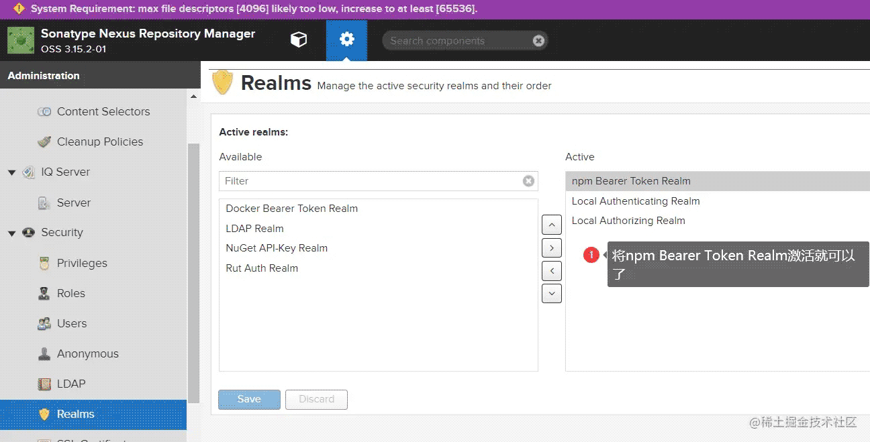Click the IQ Server folder icon
Image resolution: width=870 pixels, height=442 pixels.
coord(29,172)
